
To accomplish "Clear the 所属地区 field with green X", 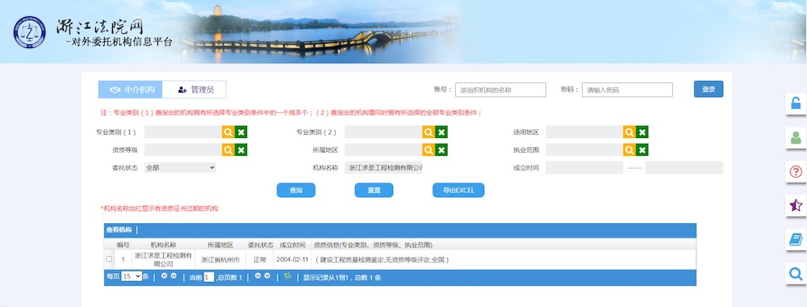I will tap(441, 150).
